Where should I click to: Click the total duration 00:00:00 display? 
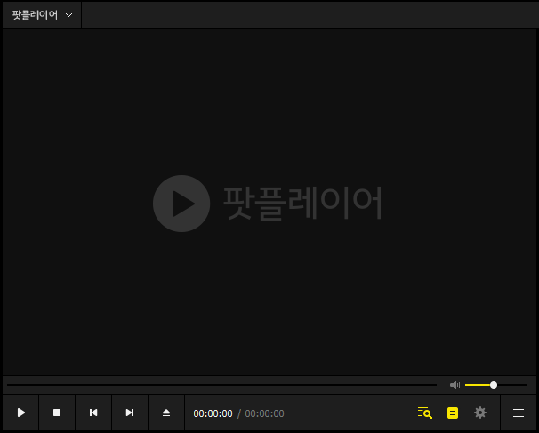pyautogui.click(x=264, y=413)
